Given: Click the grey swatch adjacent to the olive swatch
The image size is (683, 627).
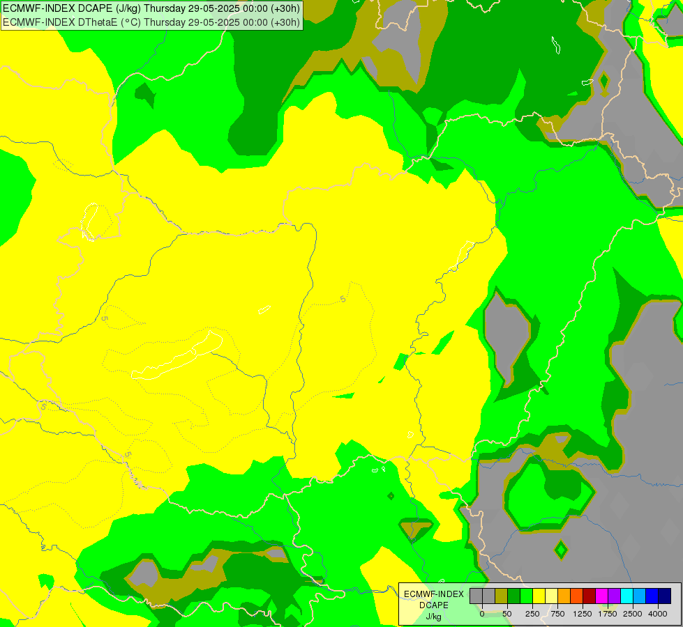Looking at the screenshot, I should [489, 596].
